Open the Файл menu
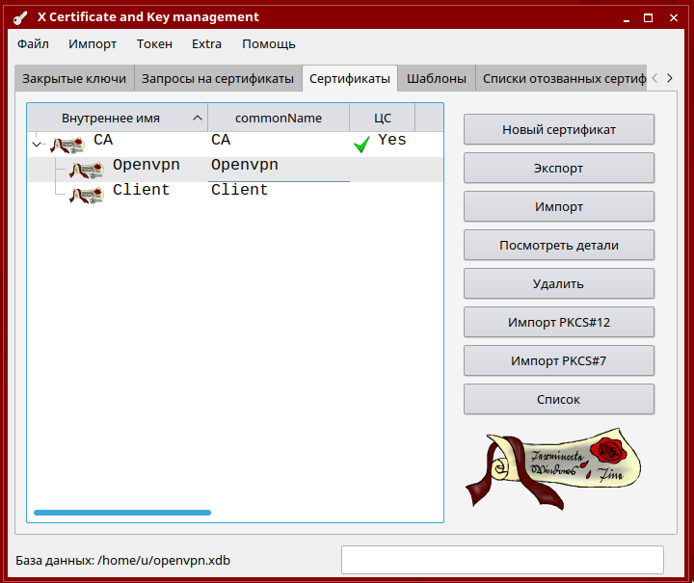This screenshot has height=583, width=694. click(33, 43)
